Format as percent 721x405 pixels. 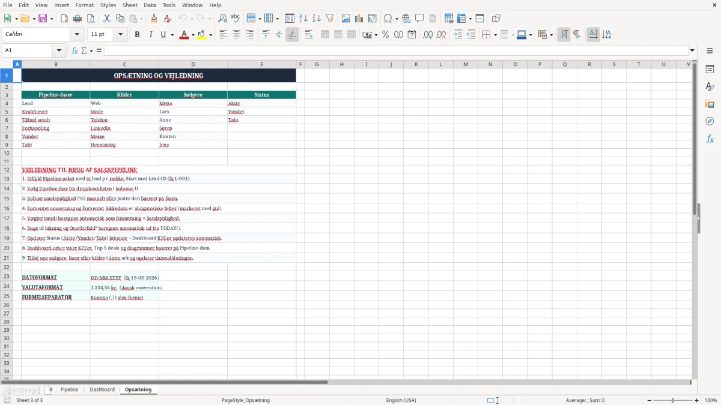(385, 35)
